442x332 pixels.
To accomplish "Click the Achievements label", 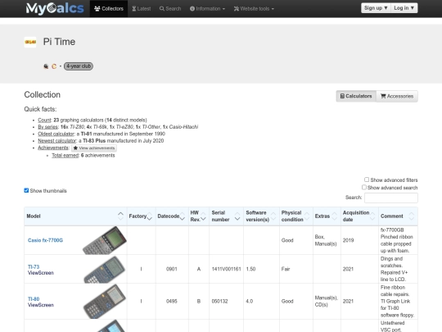I will click(53, 148).
